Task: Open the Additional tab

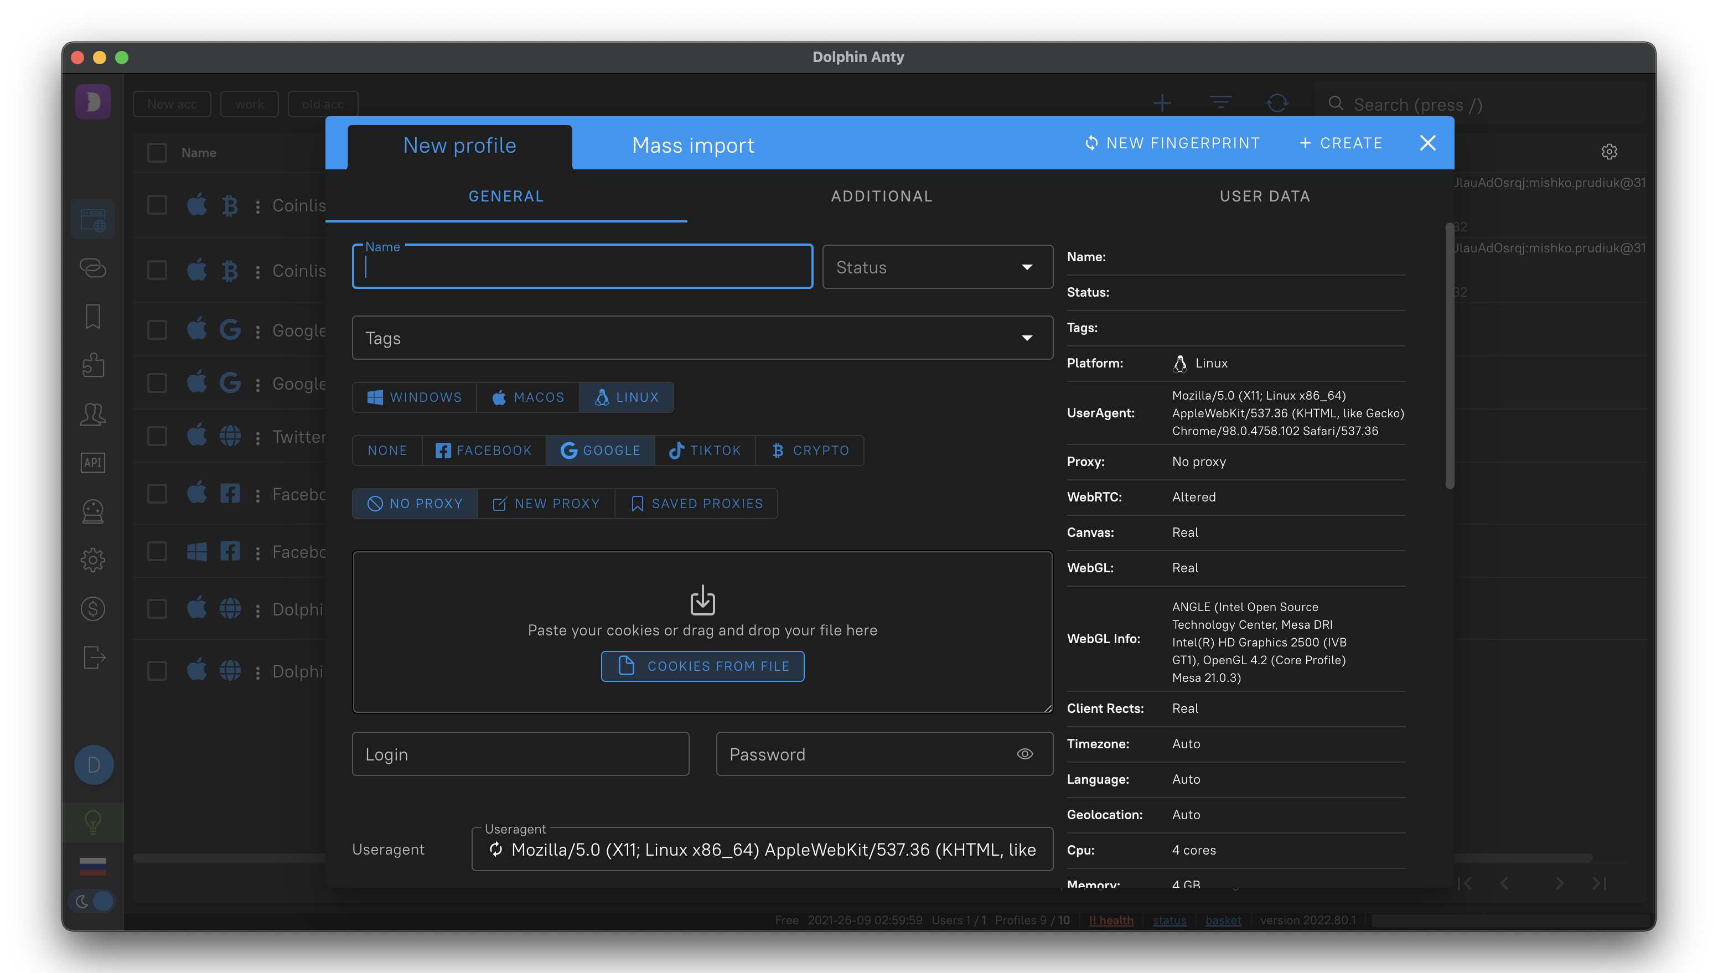Action: tap(881, 196)
